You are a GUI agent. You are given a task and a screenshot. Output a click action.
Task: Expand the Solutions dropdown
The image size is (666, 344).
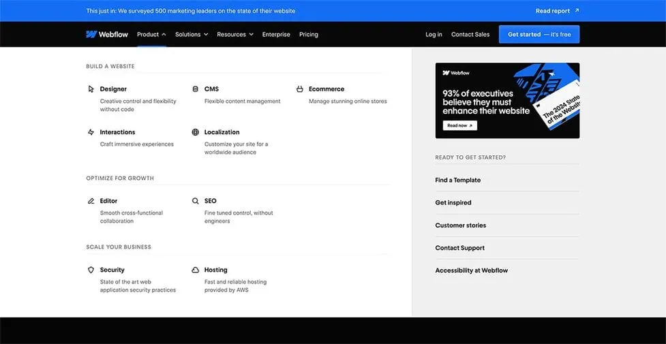pos(192,34)
